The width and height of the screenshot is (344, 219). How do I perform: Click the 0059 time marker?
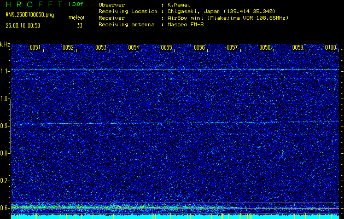click(x=298, y=48)
